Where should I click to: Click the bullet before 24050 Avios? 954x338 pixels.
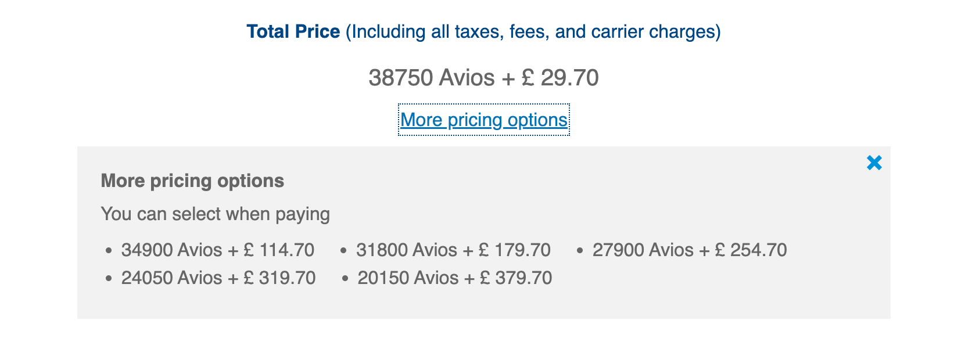click(x=109, y=279)
